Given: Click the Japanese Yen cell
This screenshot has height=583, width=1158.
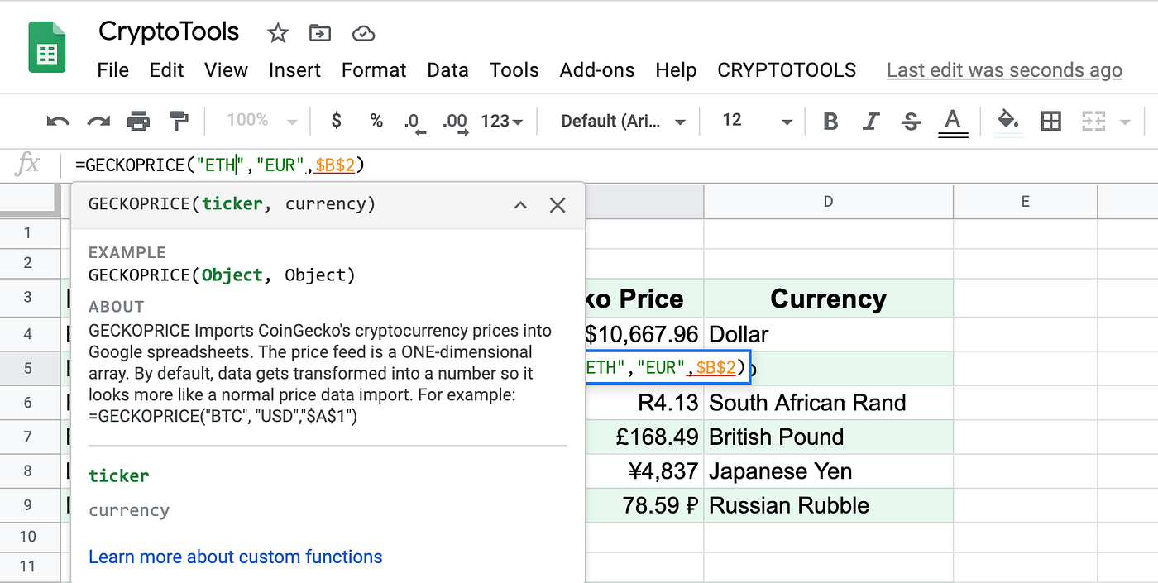Looking at the screenshot, I should 828,471.
